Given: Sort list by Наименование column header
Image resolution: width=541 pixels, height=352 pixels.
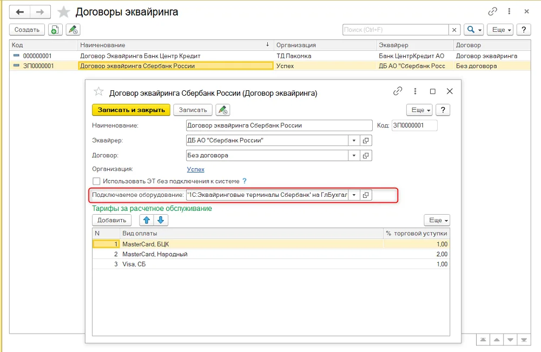Looking at the screenshot, I should coord(175,45).
